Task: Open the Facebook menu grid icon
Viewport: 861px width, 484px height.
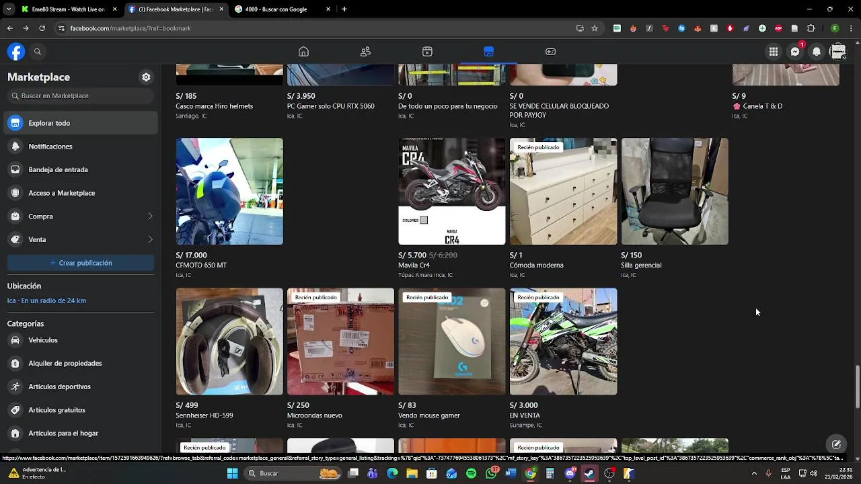Action: coord(774,52)
